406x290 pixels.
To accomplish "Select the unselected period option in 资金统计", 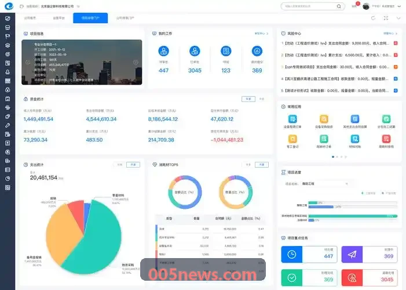I will 262,99.
